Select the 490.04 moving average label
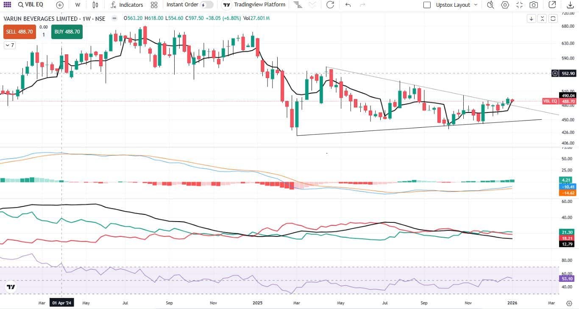The height and width of the screenshot is (309, 579). (567, 96)
